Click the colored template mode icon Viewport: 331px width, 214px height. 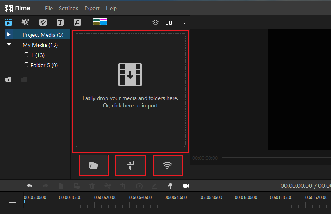click(100, 22)
